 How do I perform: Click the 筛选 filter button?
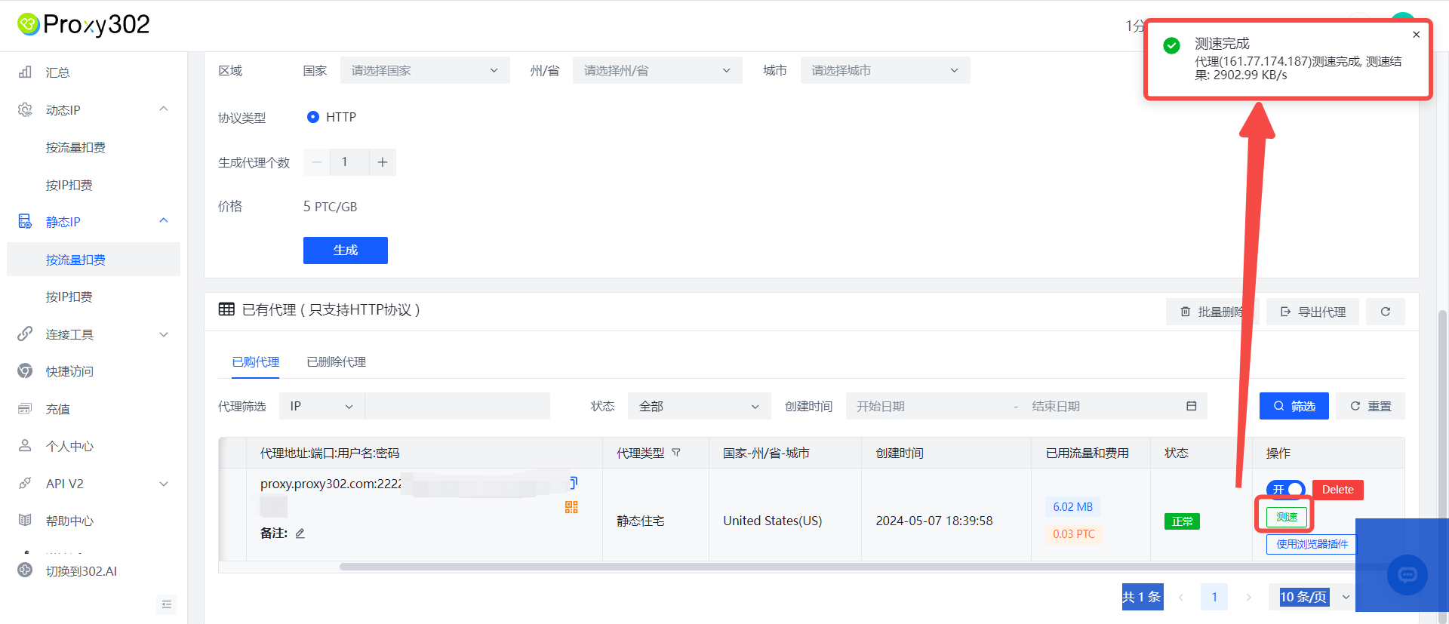click(1294, 406)
